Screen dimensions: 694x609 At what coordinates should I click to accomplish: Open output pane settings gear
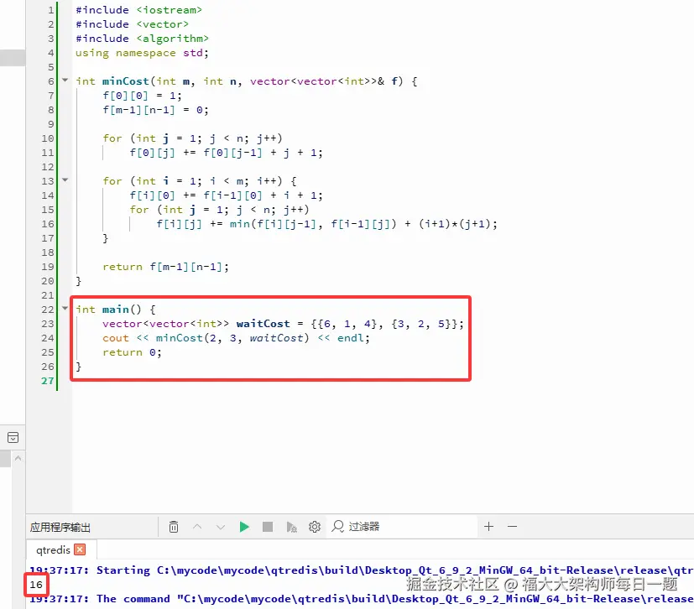click(x=315, y=527)
